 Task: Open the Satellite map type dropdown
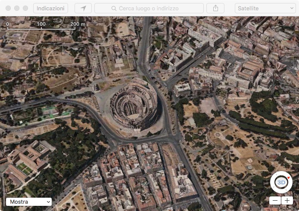[x=265, y=8]
